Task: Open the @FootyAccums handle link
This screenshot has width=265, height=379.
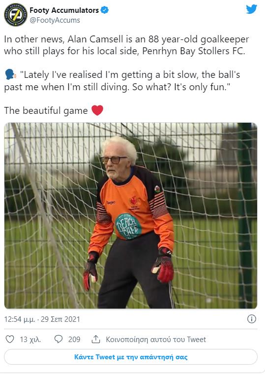Action: (x=55, y=20)
